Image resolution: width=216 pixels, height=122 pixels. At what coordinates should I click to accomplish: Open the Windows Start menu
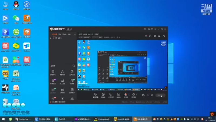tap(3, 119)
